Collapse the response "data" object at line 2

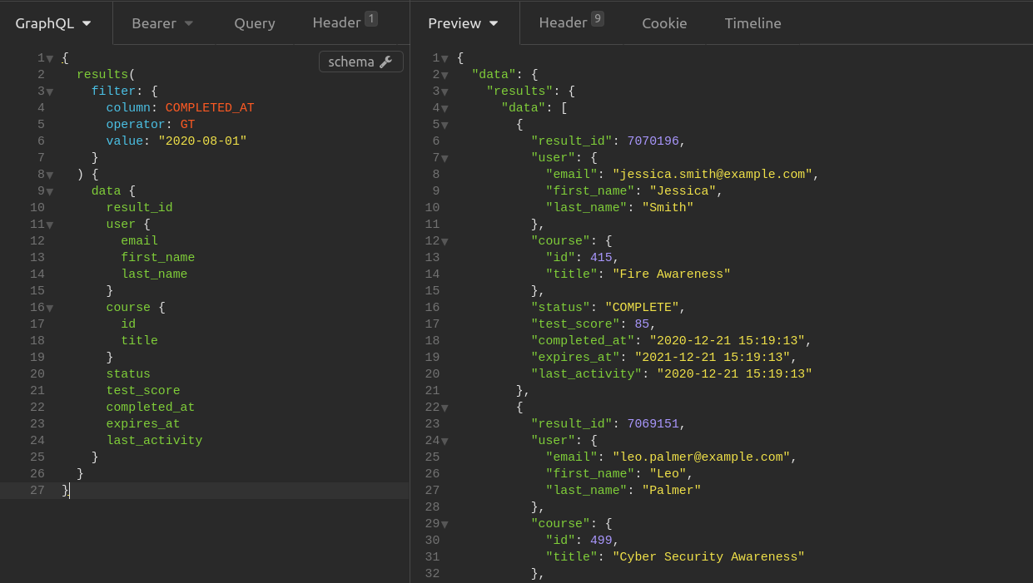pyautogui.click(x=445, y=75)
